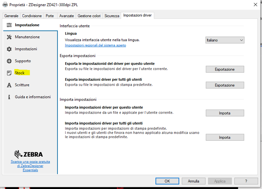Export driver settings for all users
The image size is (262, 189).
point(225,85)
